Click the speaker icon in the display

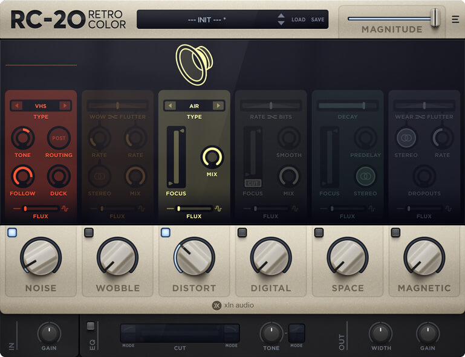[x=194, y=65]
